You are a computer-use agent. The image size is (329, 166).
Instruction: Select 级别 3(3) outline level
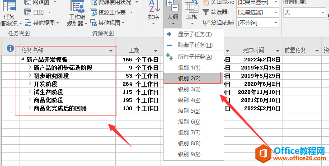(193, 89)
